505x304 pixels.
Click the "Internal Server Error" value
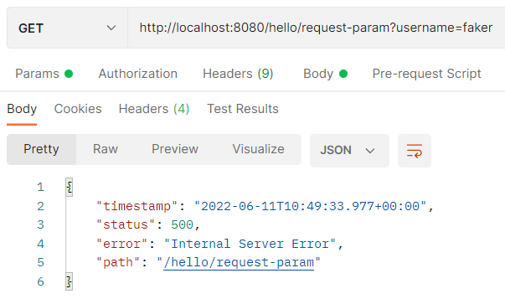[x=250, y=244]
